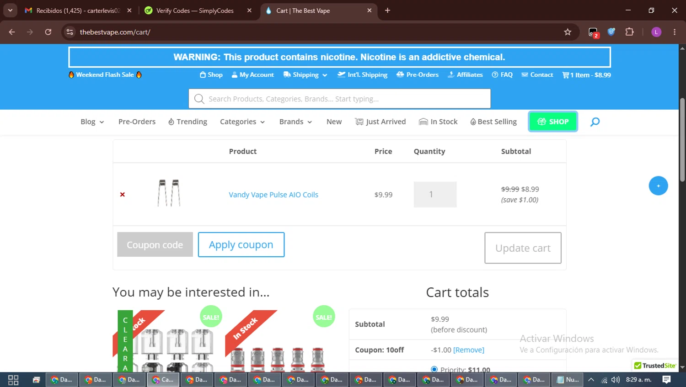Viewport: 686px width, 387px height.
Task: Open the taskbar icon next to Task View
Action: click(36, 380)
